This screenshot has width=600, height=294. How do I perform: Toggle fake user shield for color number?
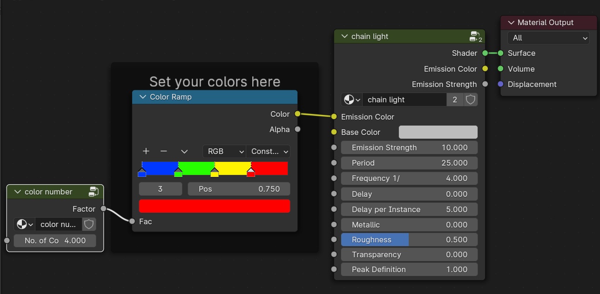coord(89,224)
